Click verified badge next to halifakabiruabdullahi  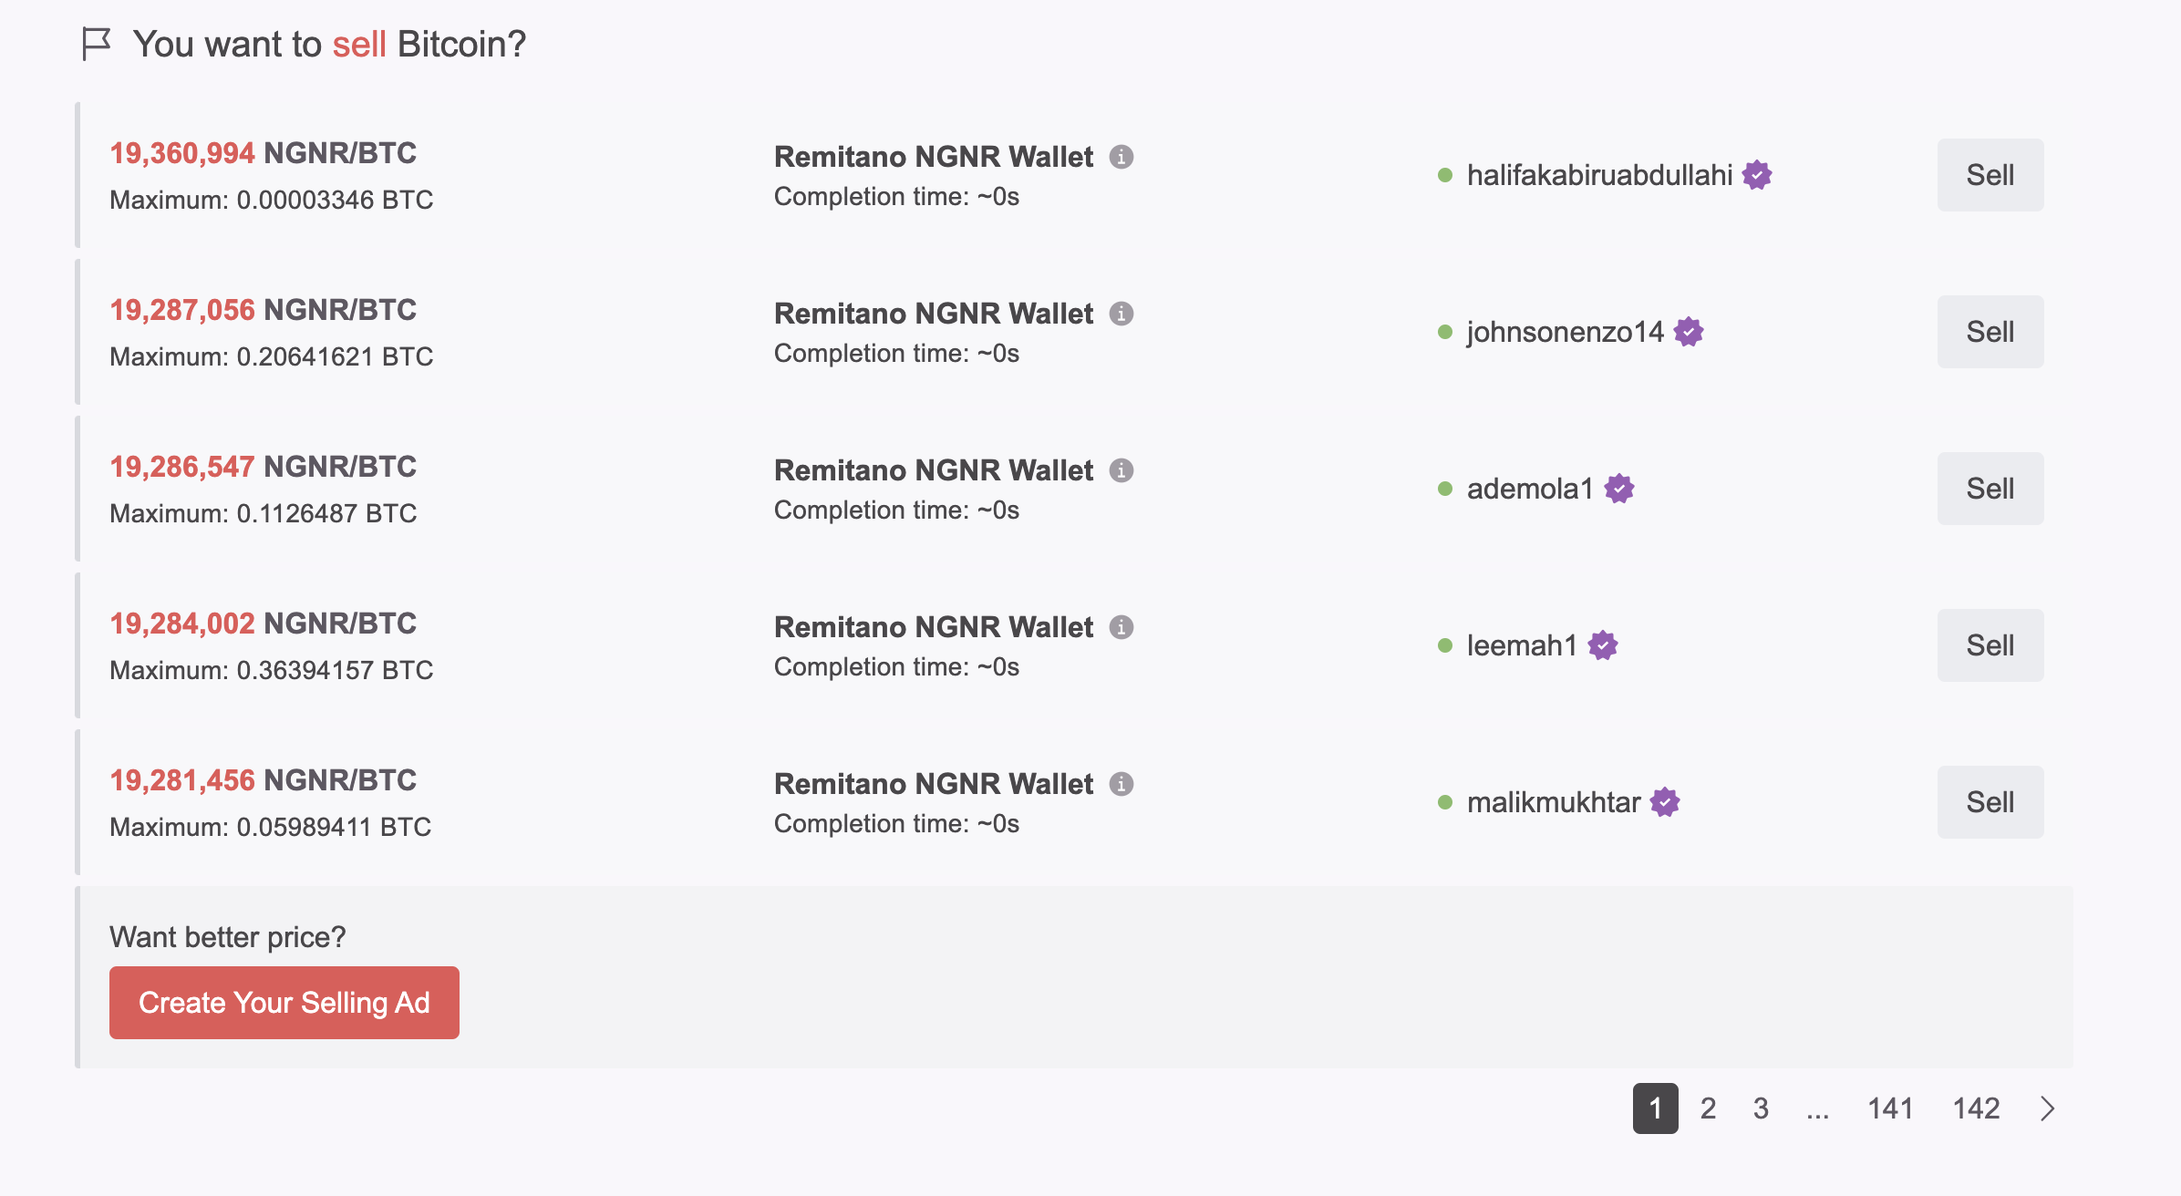pos(1757,175)
